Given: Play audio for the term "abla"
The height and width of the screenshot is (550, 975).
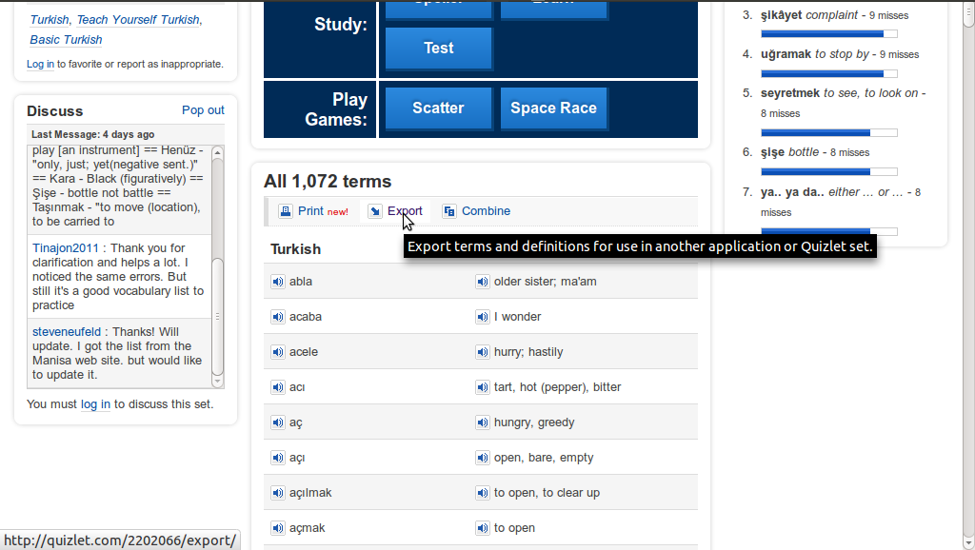Looking at the screenshot, I should point(277,282).
